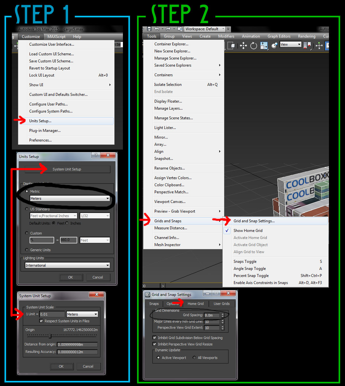The image size is (345, 386).
Task: Toggle Inhibit Grid Subdivision Below Grid Spacing
Action: tap(154, 338)
